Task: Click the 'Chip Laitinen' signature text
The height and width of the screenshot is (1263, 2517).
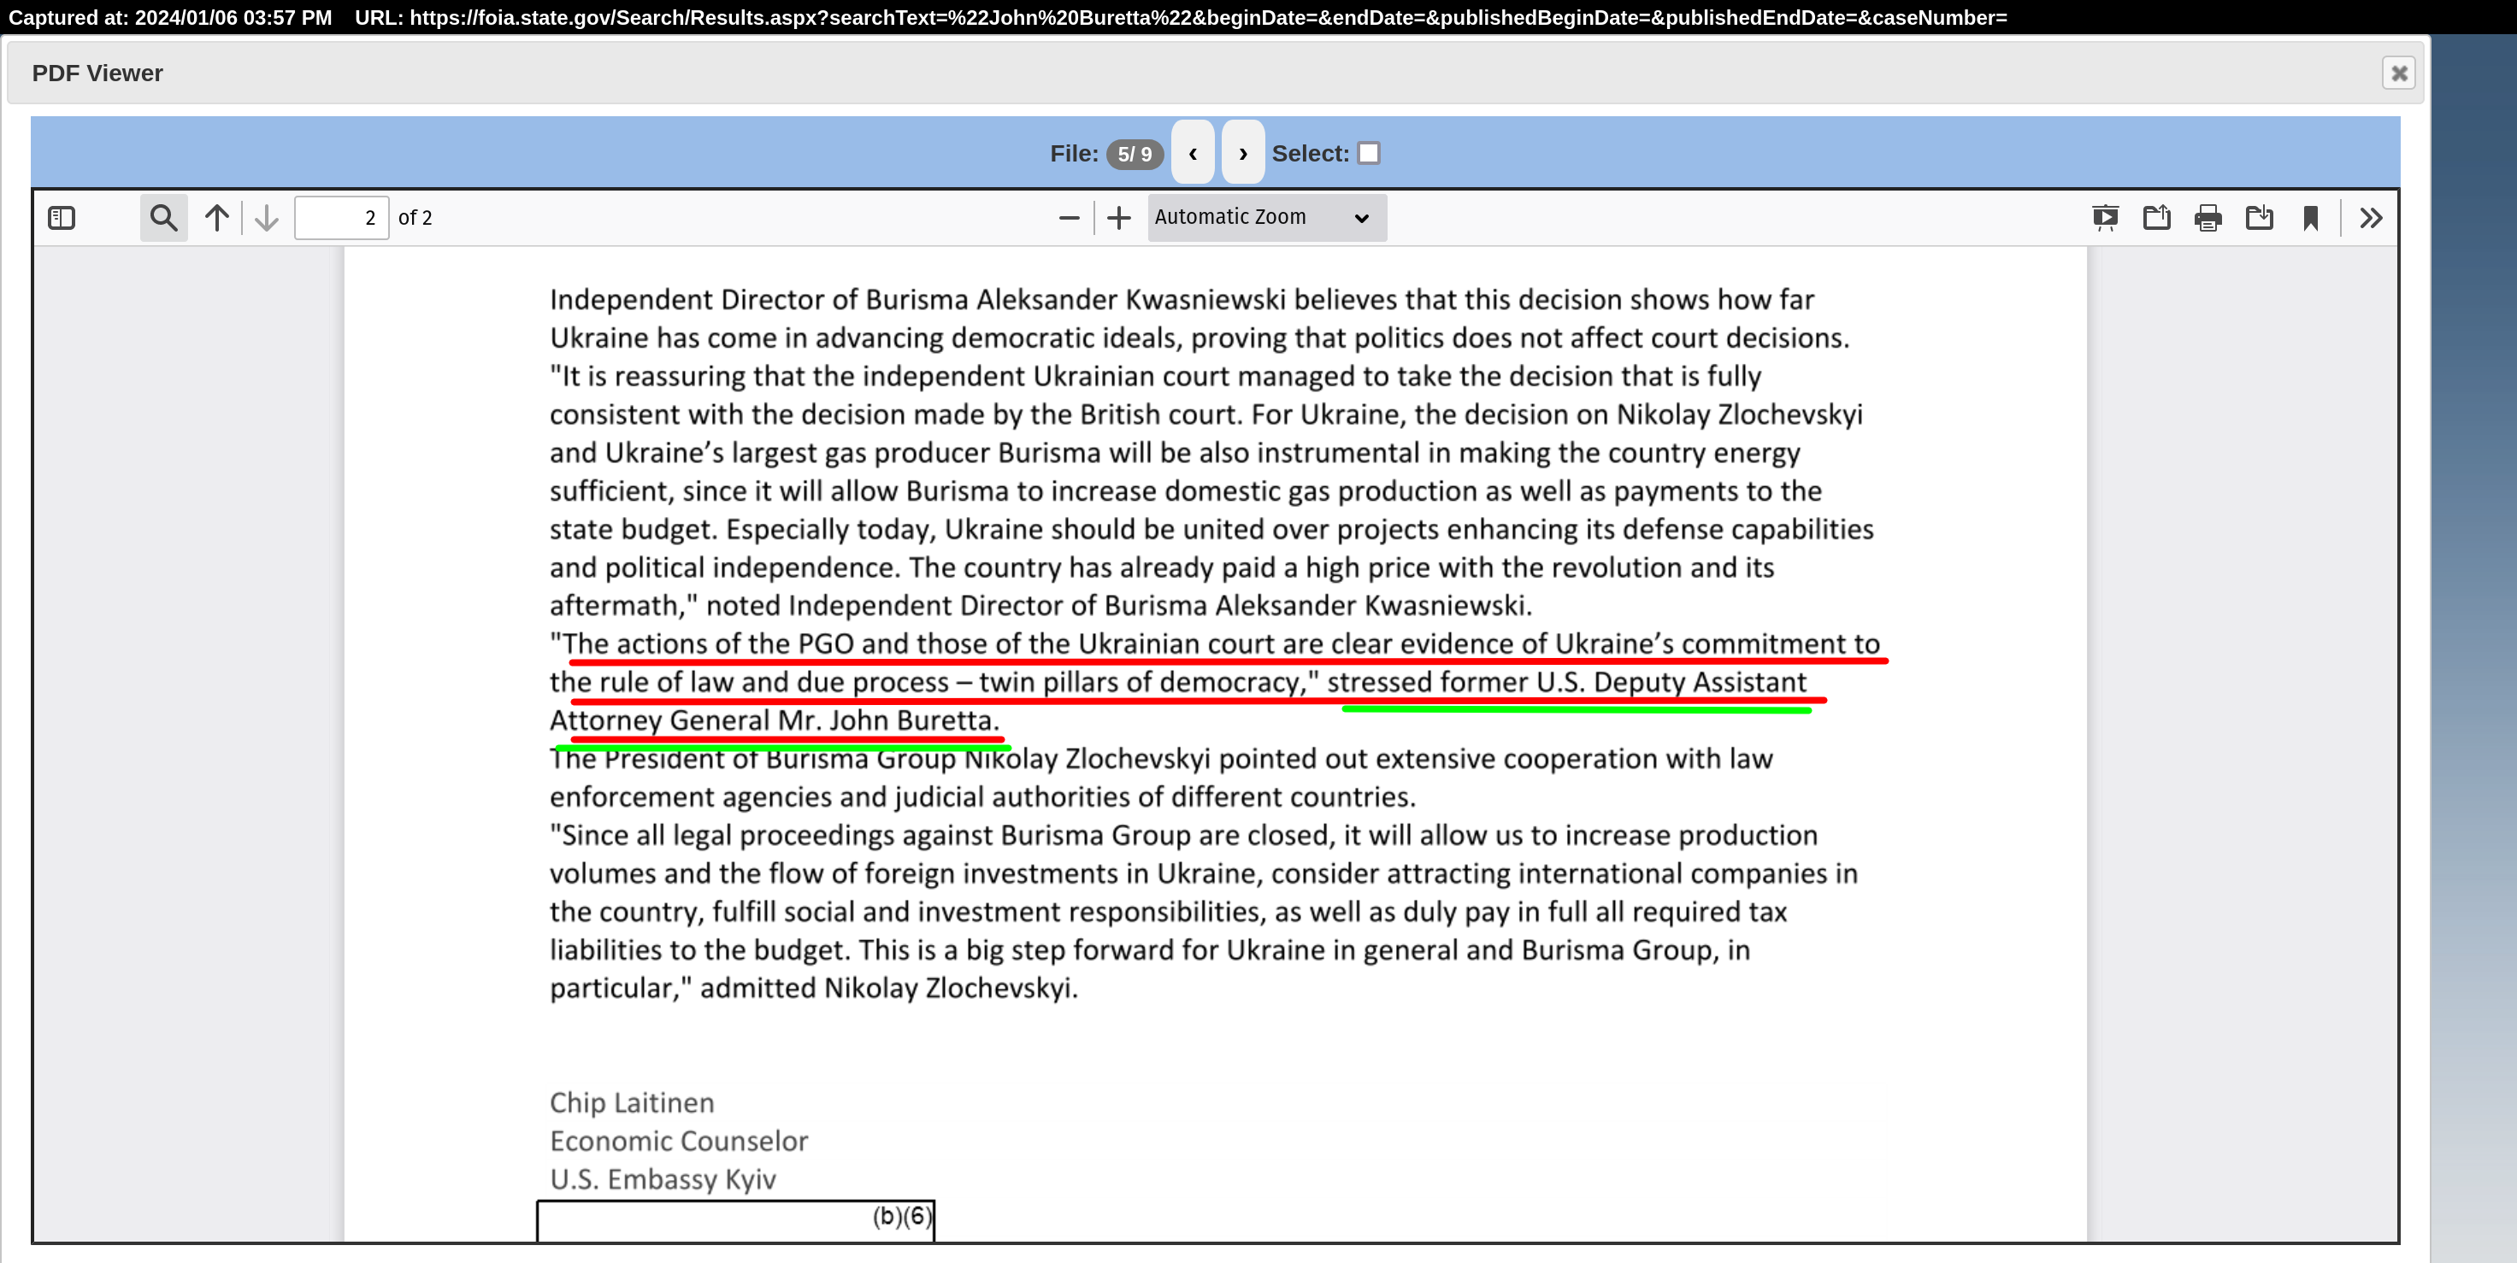Action: pos(631,1103)
